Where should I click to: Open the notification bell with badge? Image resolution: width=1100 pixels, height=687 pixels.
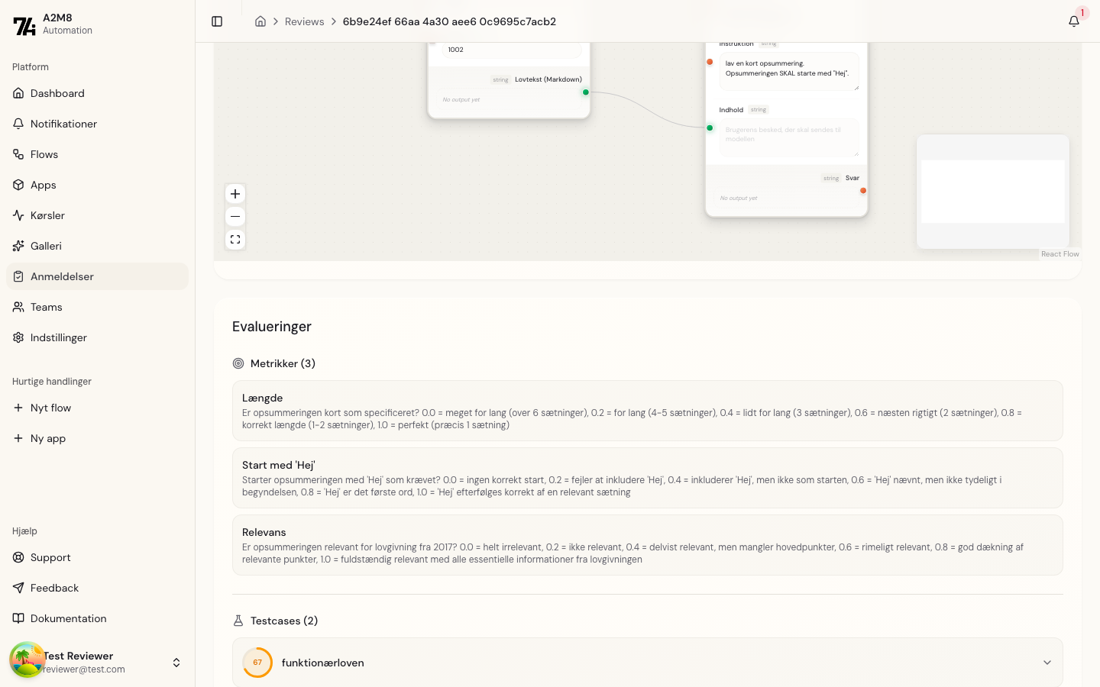1074,21
